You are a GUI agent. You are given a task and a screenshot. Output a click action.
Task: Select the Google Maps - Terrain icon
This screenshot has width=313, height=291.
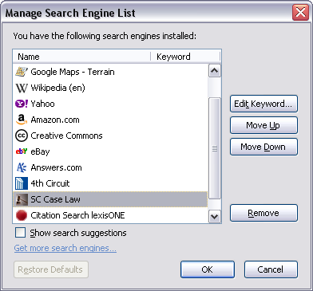pos(22,72)
